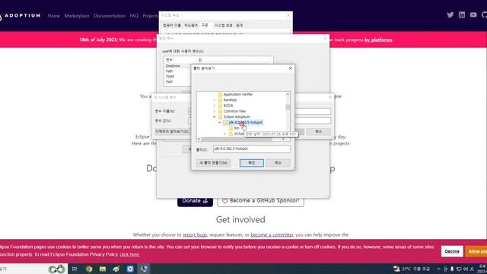Click the Adoptium logo

tap(20, 15)
